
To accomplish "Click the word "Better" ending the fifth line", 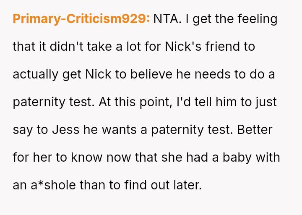I will point(255,130).
